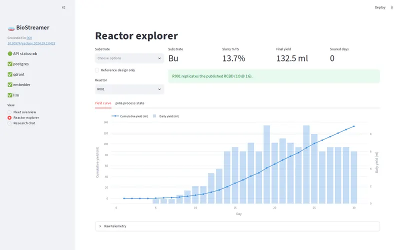Select the Research chat view

pos(21,123)
